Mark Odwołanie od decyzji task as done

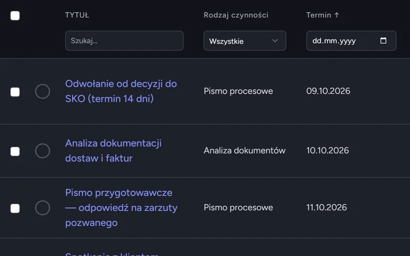43,92
